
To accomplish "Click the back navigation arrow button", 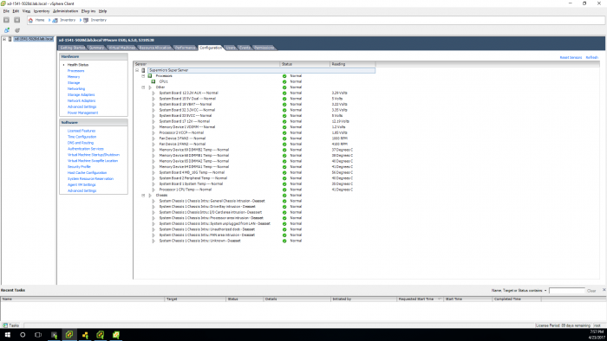I will click(x=7, y=20).
